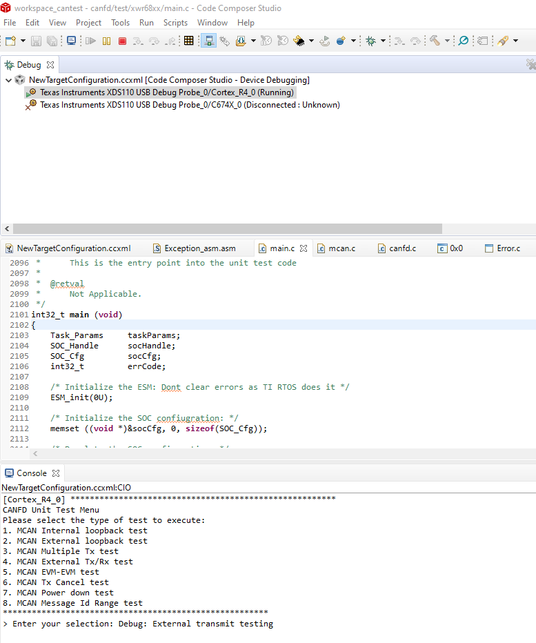
Task: Click the green bug Debug icon
Action: pyautogui.click(x=371, y=41)
